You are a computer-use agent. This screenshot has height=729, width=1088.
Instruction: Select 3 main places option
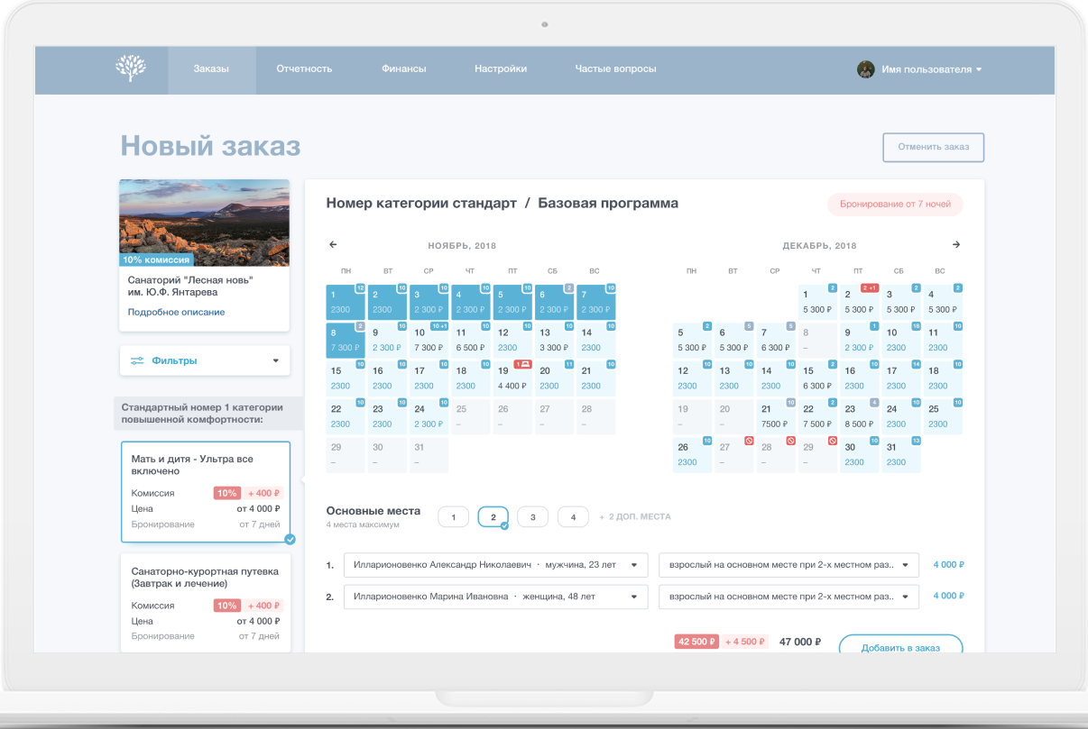click(532, 517)
